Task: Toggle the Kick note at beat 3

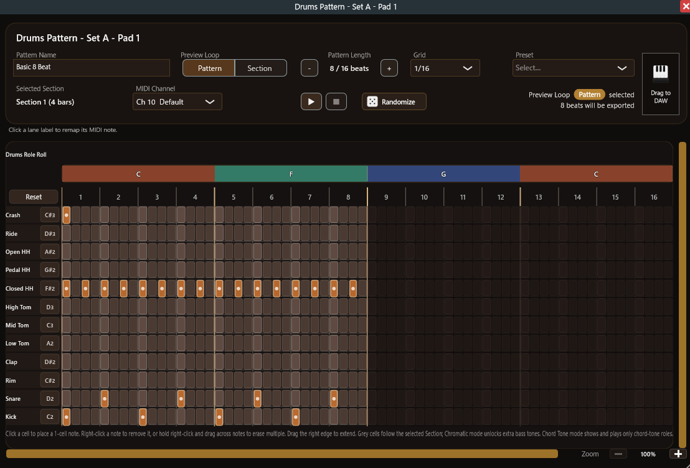Action: coord(143,416)
